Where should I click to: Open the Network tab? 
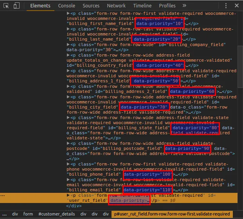(x=116, y=6)
